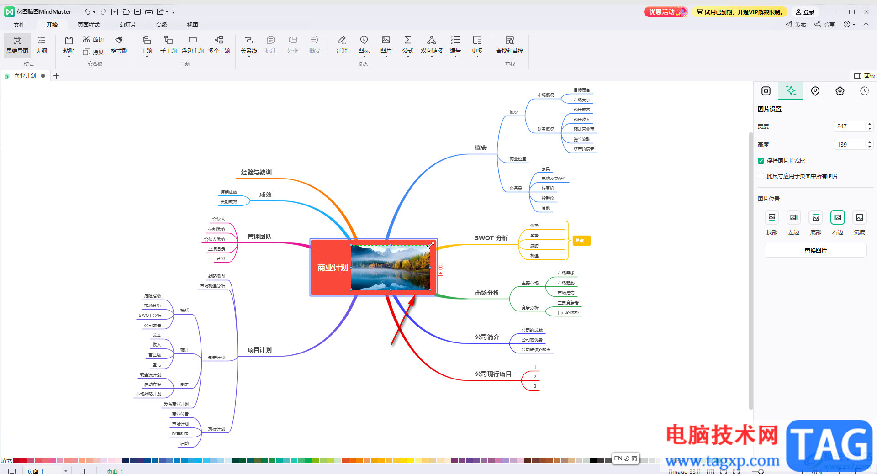Switch to Advanced (高级) tab
This screenshot has width=877, height=474.
162,25
